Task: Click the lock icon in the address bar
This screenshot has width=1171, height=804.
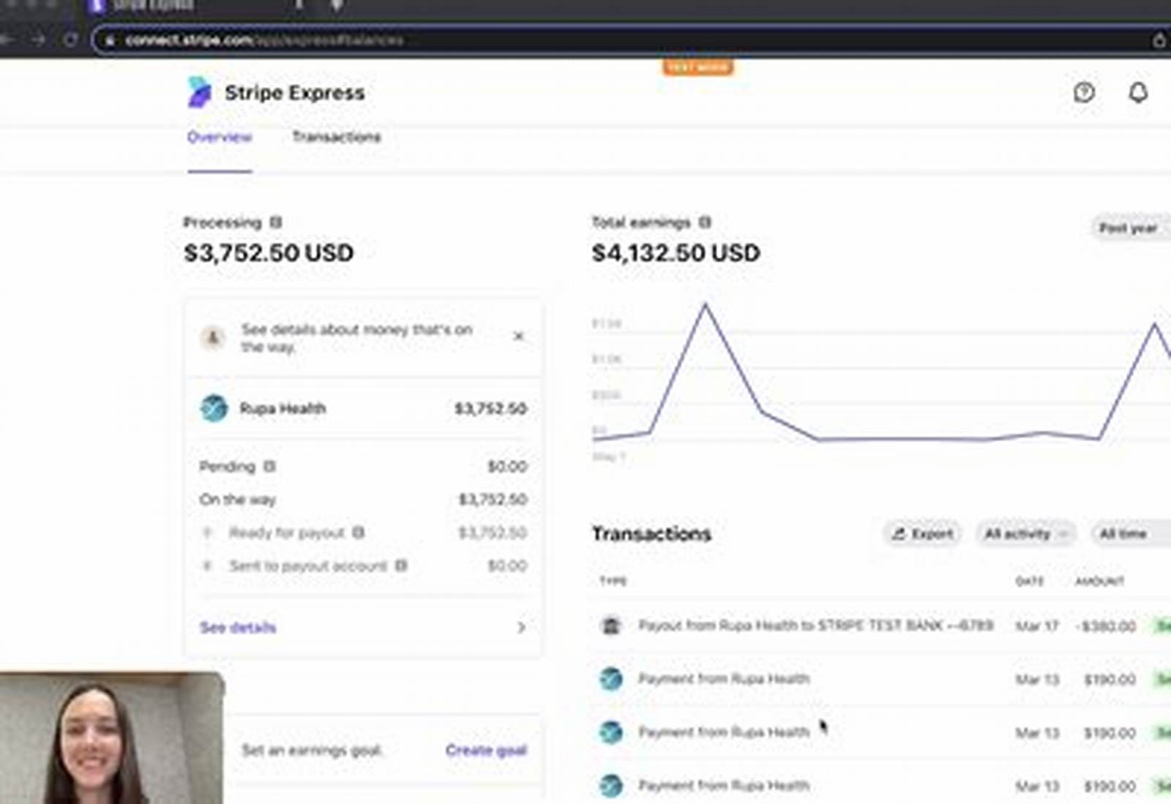Action: (x=110, y=40)
